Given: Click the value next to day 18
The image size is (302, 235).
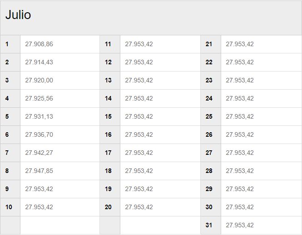Looking at the screenshot, I should 139,171.
